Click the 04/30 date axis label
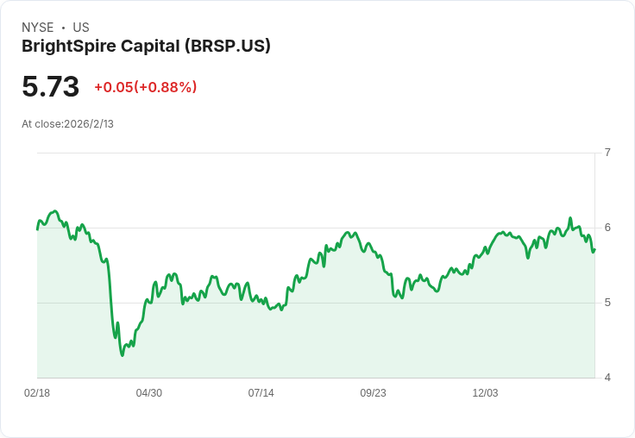This screenshot has height=438, width=635. pos(148,393)
